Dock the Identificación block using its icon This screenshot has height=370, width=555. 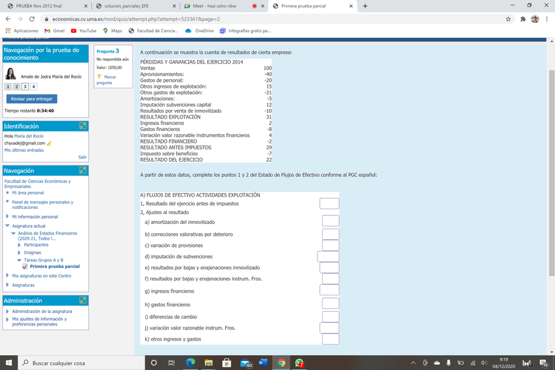[83, 126]
